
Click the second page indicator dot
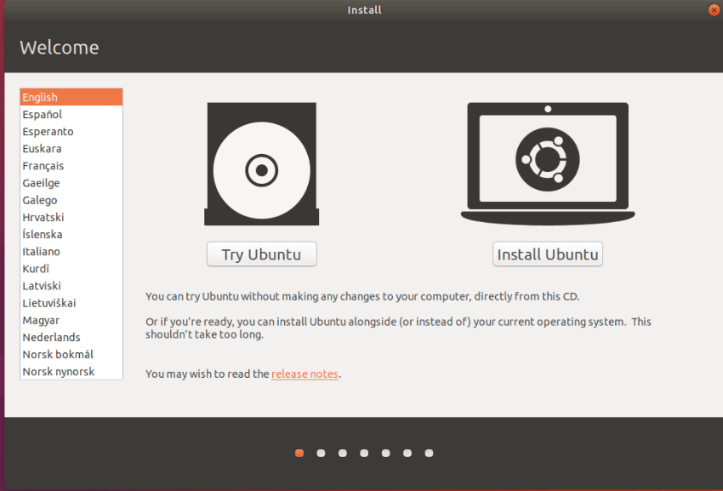tap(321, 453)
